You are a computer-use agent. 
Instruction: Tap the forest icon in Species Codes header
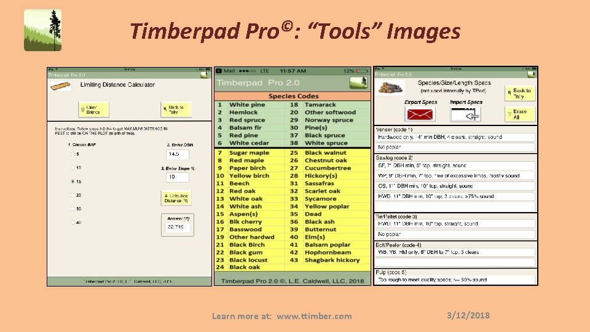coord(358,83)
